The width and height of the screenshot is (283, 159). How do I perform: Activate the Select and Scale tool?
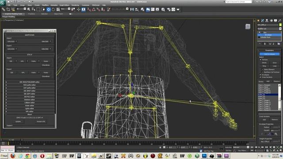tap(58, 9)
